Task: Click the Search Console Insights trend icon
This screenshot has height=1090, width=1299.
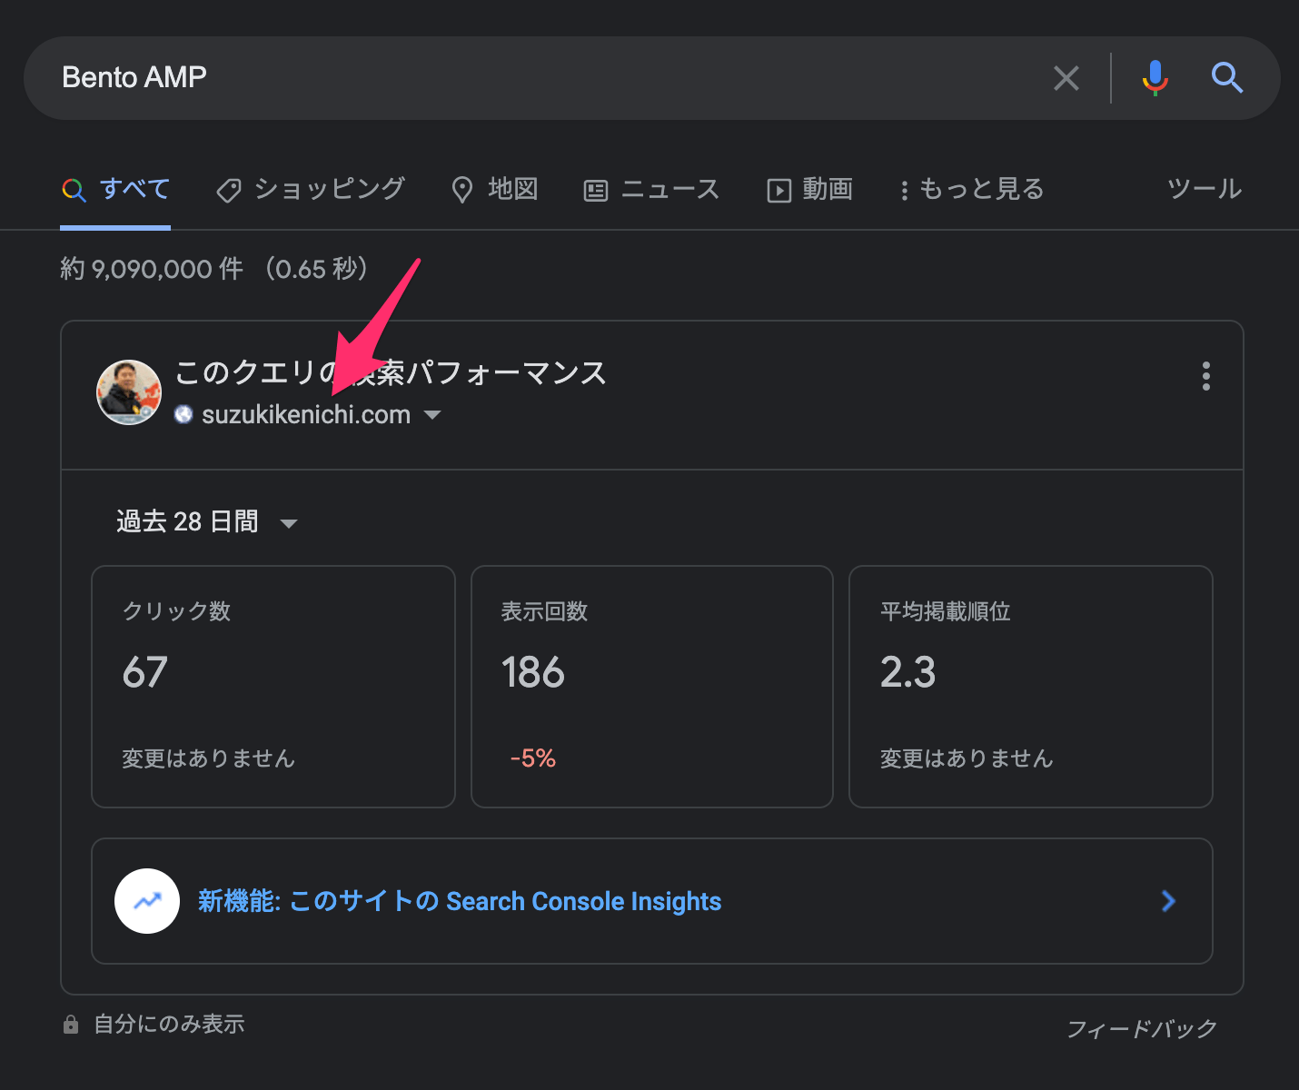Action: pyautogui.click(x=147, y=901)
